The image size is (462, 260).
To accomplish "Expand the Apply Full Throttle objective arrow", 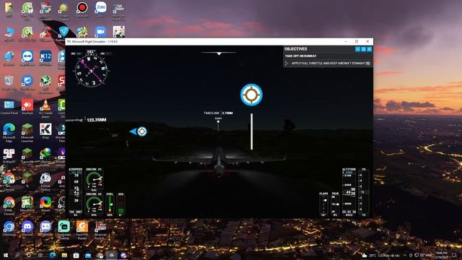I will (x=287, y=64).
